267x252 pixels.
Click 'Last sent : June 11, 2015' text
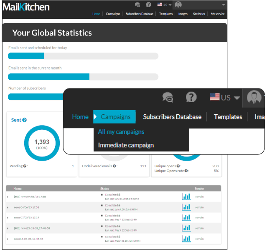coord(122,199)
